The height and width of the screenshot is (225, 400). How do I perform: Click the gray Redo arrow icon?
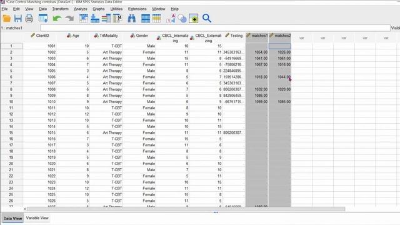[69, 18]
